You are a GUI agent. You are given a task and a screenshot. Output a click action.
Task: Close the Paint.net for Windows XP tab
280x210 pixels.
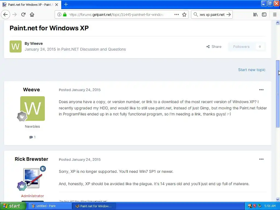point(57,5)
